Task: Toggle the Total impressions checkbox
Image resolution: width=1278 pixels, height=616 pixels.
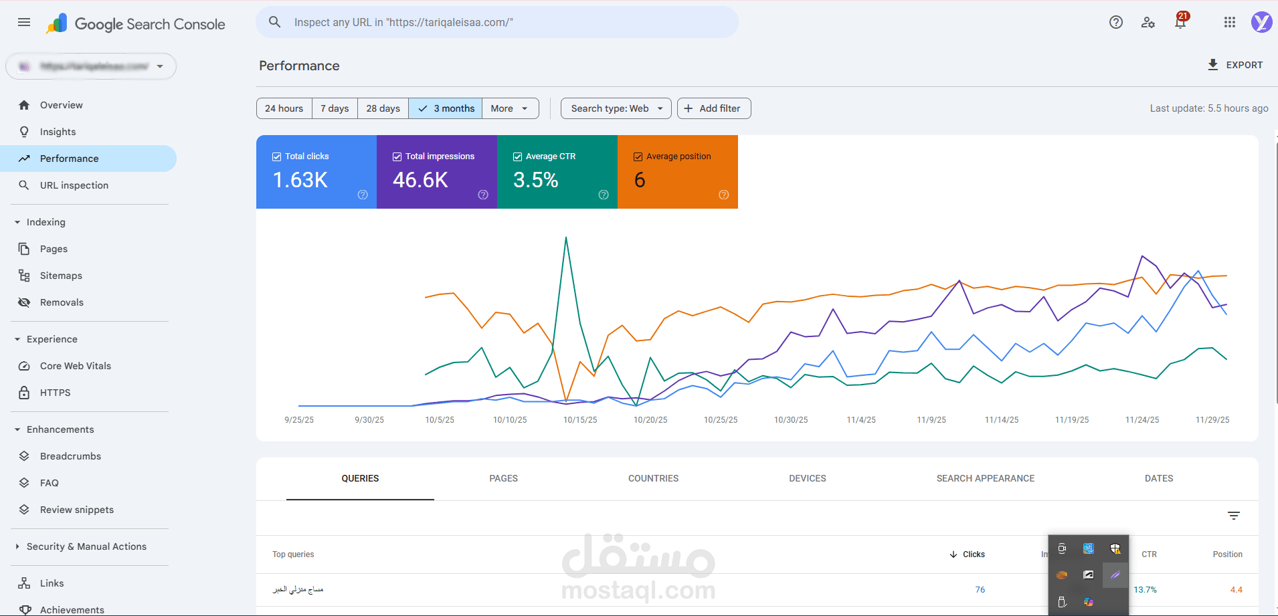Action: tap(397, 157)
